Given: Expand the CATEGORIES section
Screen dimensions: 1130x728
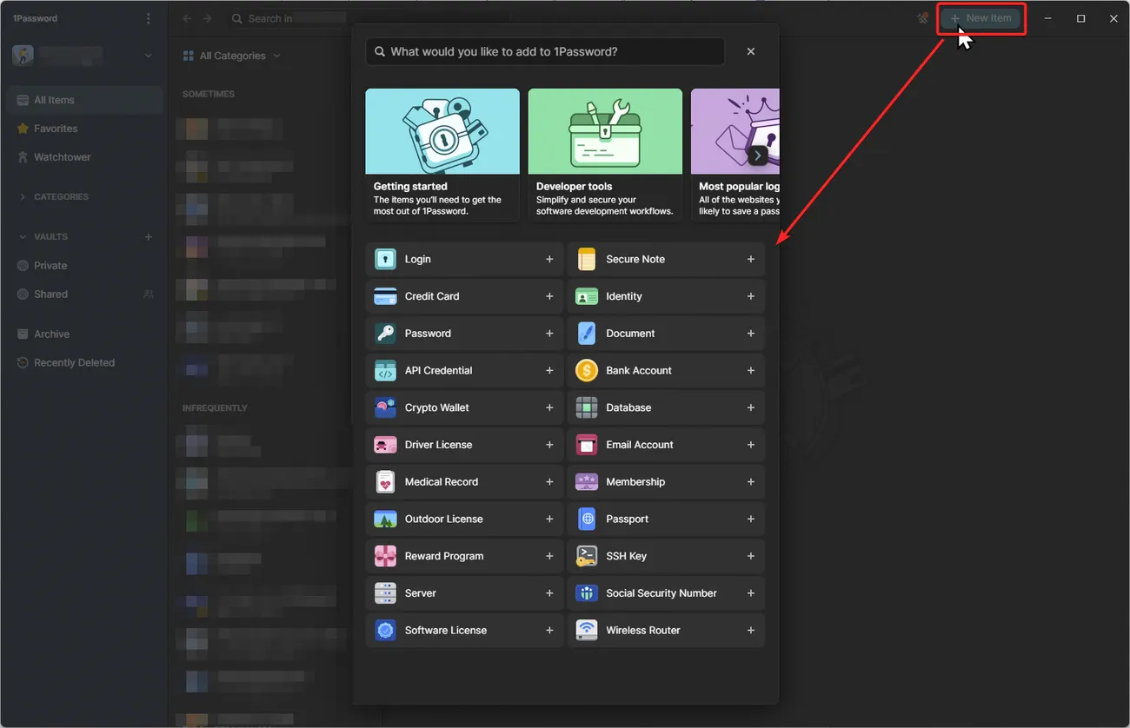Looking at the screenshot, I should [54, 197].
